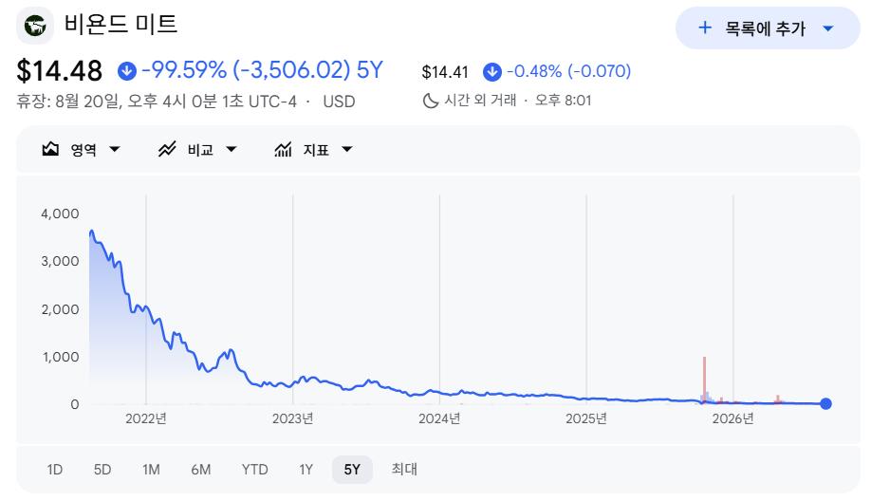Click the 3,000 y-axis value

(x=60, y=262)
